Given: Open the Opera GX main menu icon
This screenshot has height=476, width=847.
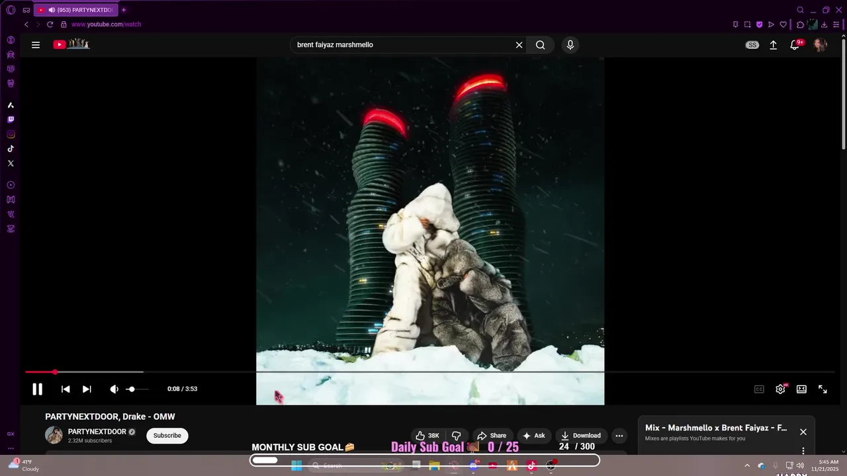Looking at the screenshot, I should tap(11, 10).
